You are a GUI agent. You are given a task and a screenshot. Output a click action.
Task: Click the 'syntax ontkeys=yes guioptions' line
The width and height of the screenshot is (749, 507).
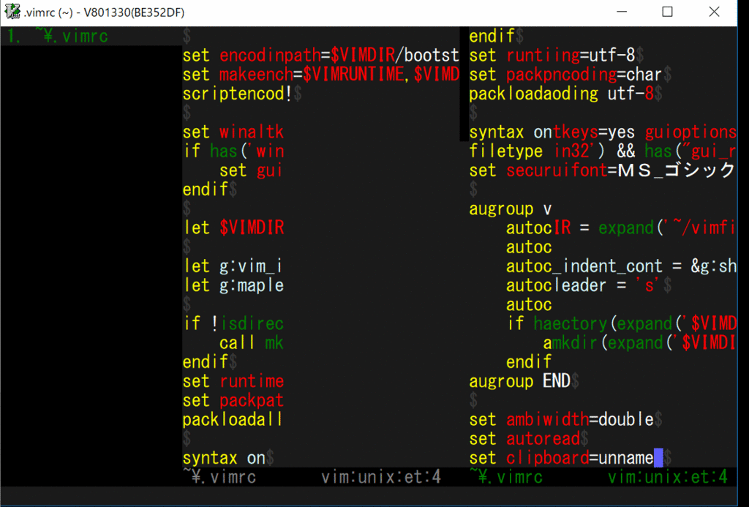click(x=603, y=132)
